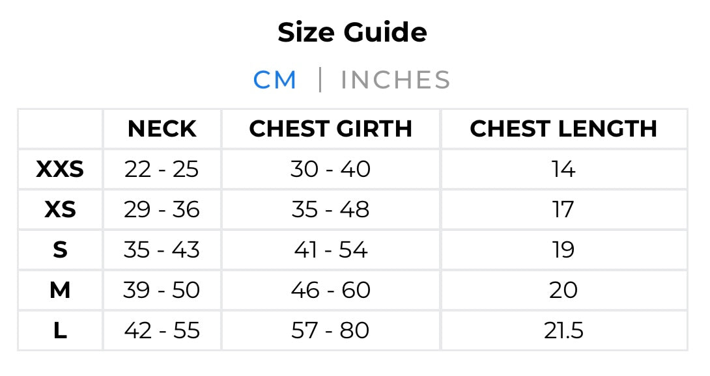Switch to the INCHES unit tab
Image resolution: width=710 pixels, height=376 pixels.
pos(395,80)
